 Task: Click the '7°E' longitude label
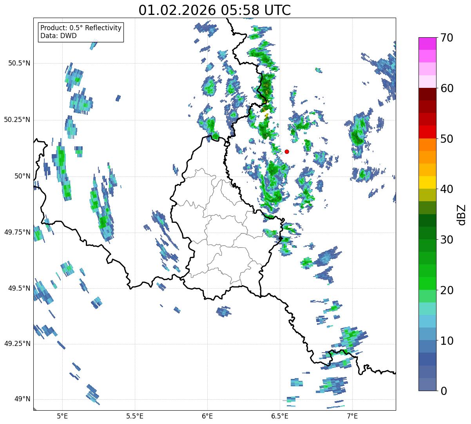click(352, 416)
